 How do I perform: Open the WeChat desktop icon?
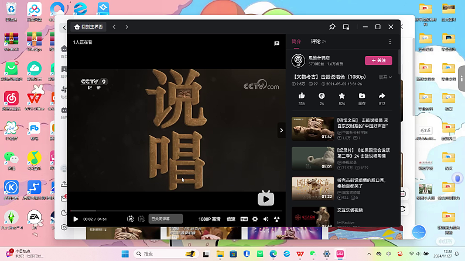coord(11,161)
